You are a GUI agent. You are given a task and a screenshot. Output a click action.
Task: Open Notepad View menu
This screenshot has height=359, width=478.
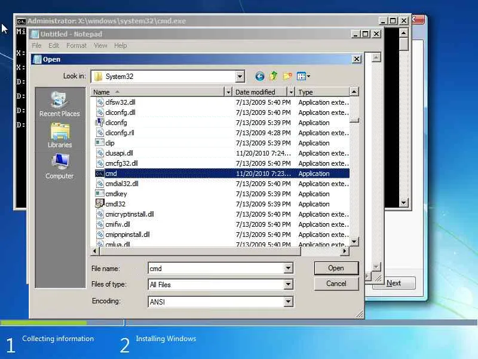100,45
